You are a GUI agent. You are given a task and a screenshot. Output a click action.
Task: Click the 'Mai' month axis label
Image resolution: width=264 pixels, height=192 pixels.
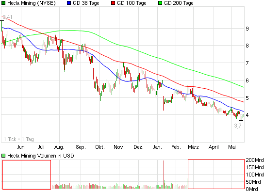(x=232, y=147)
